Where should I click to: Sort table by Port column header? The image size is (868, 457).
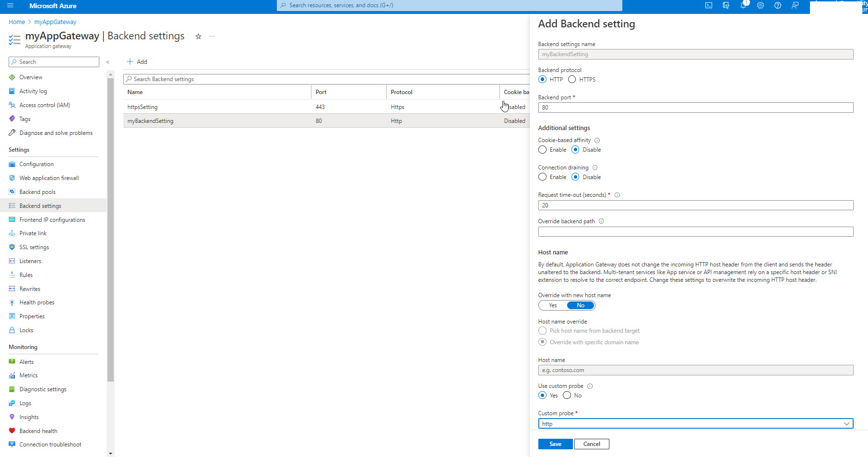(x=321, y=92)
